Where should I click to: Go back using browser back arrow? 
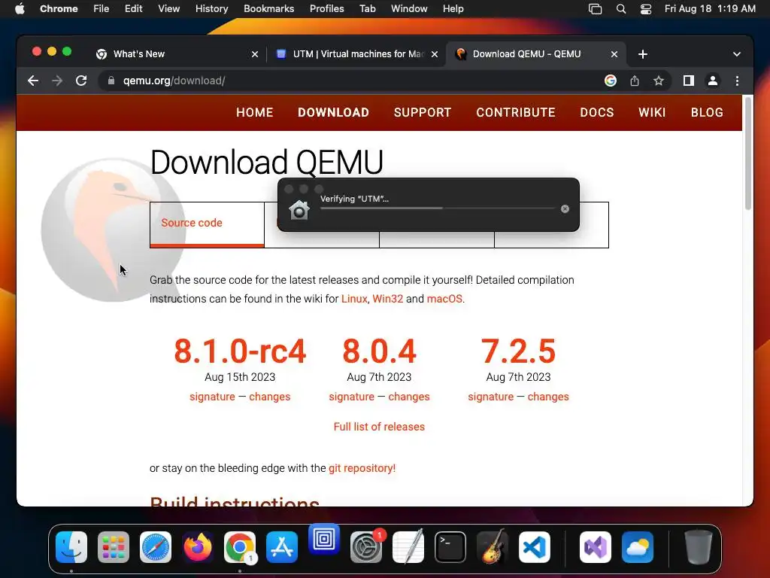pos(33,81)
